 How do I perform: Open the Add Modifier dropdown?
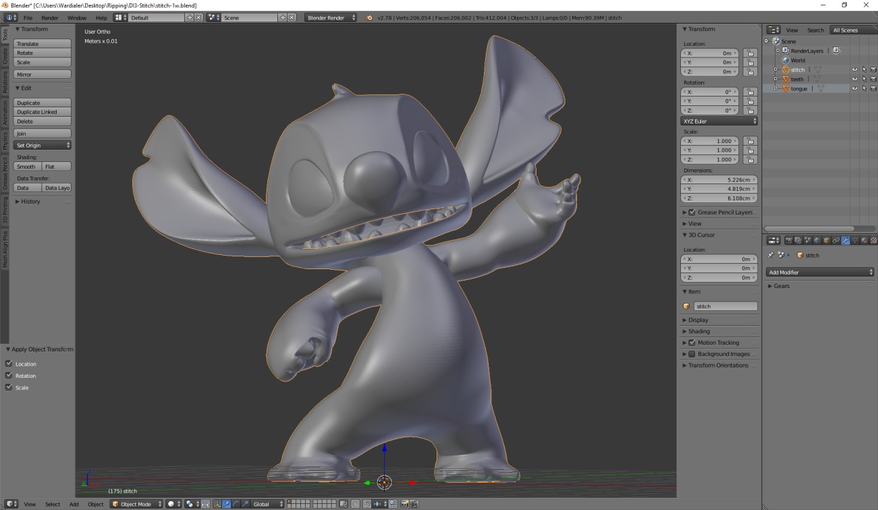tap(821, 272)
